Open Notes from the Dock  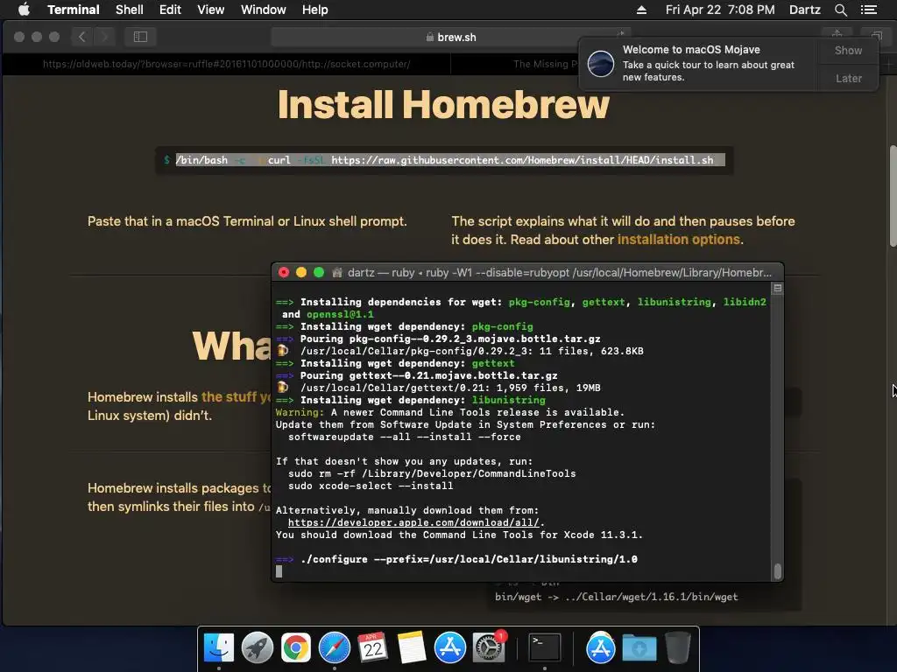click(x=412, y=648)
